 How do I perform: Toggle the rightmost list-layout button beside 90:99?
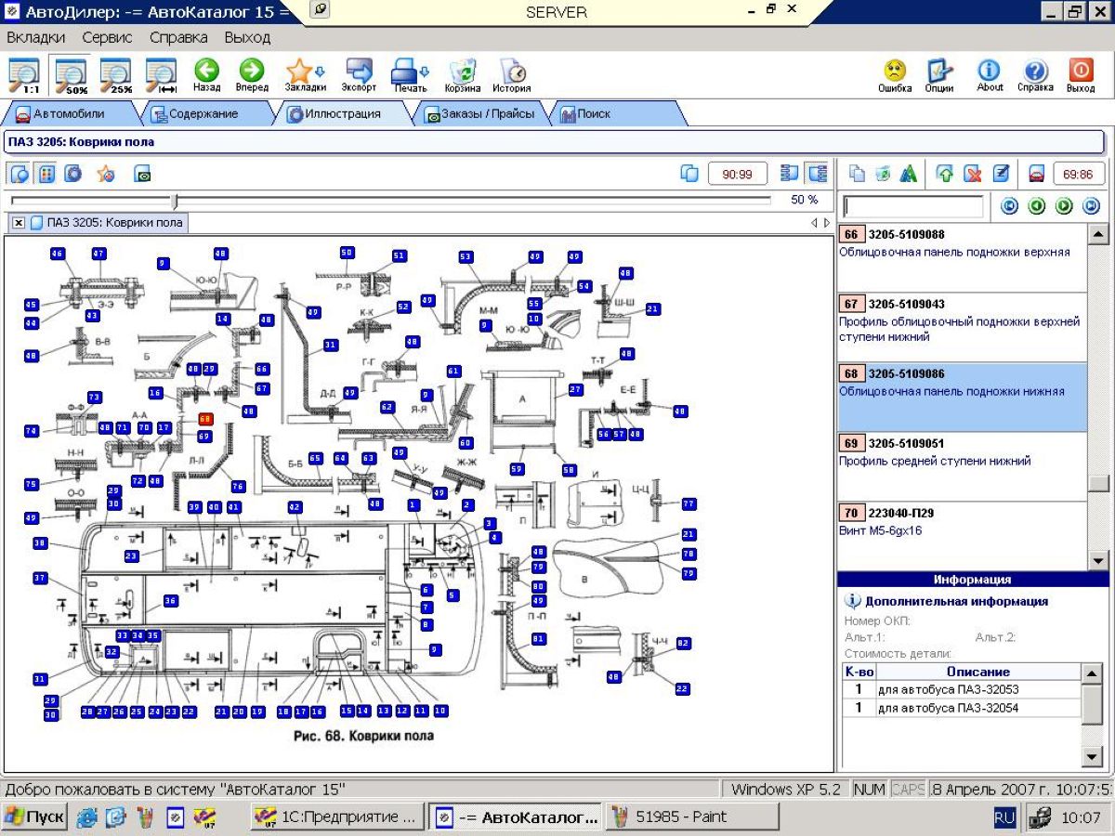pyautogui.click(x=818, y=174)
